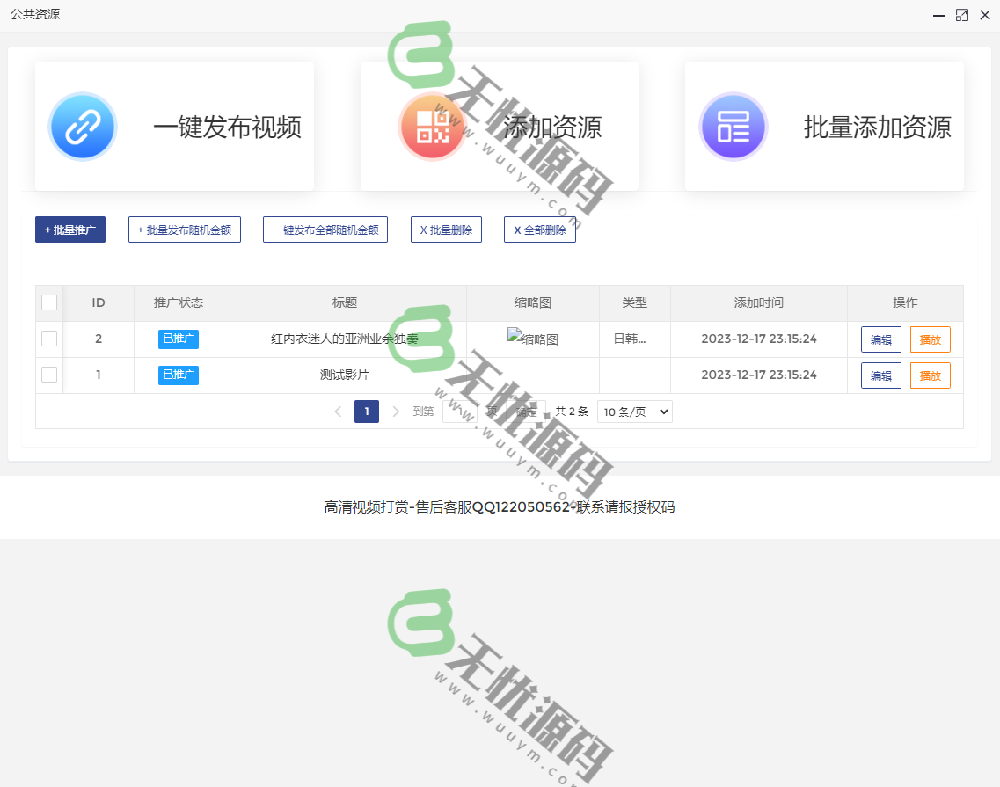Click the previous page arrow in pagination
The width and height of the screenshot is (1000, 787).
point(339,411)
